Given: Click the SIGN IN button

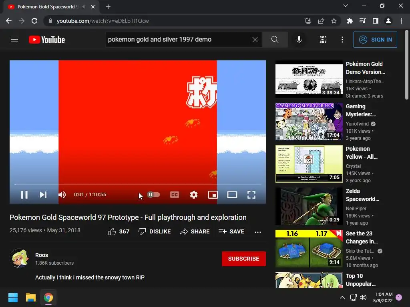Looking at the screenshot, I should pyautogui.click(x=375, y=40).
